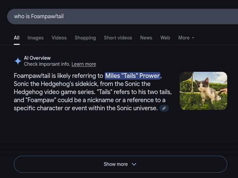Expand the More dropdown menu

186,38
